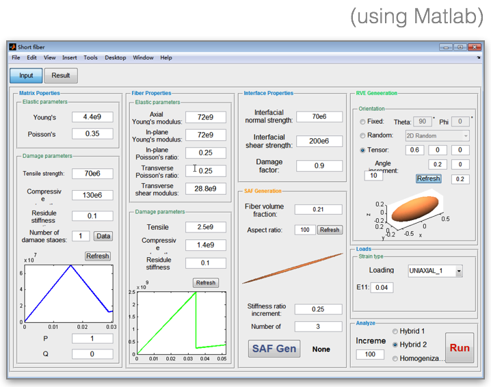Click the SAF Gen button

(x=274, y=349)
